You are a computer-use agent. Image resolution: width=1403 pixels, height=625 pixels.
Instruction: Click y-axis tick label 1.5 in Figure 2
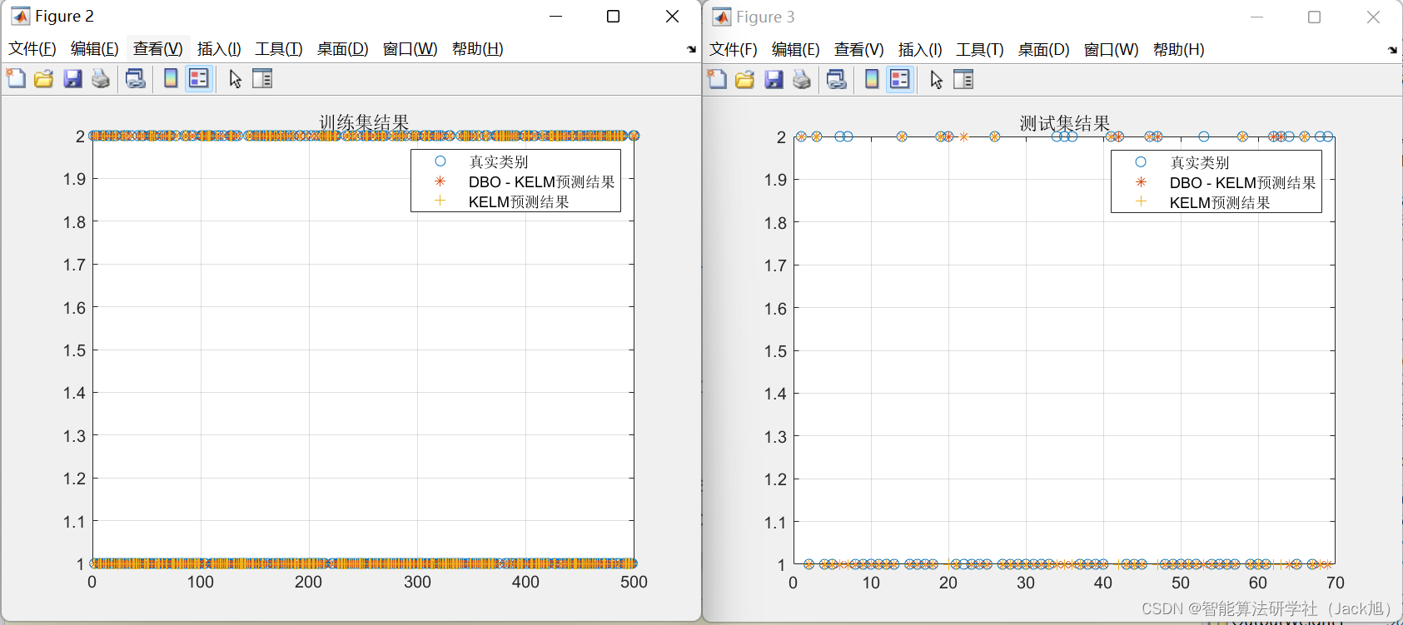(x=74, y=350)
